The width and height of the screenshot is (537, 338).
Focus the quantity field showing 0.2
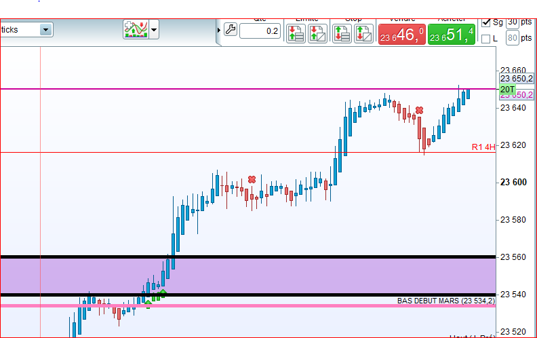click(260, 31)
